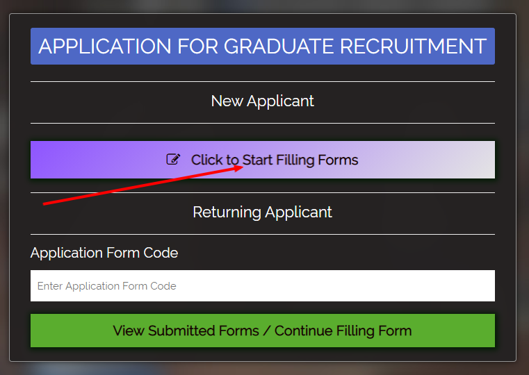Click the 'View Submitted Forms' text portion

(186, 331)
